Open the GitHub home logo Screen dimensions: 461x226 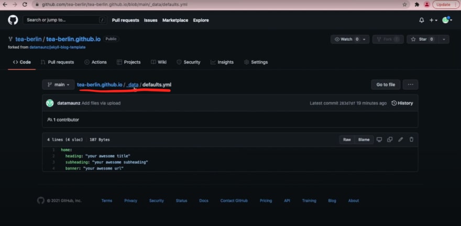[x=13, y=20]
